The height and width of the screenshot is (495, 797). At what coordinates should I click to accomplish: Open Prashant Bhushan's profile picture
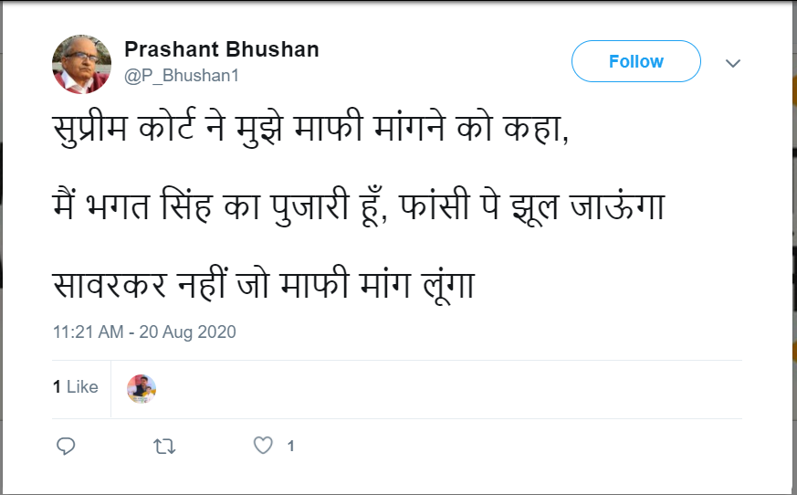point(81,65)
